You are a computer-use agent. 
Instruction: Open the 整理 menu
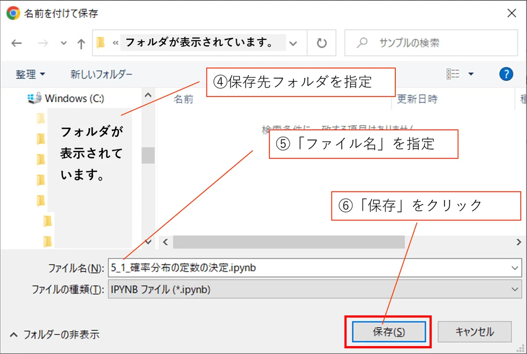coord(30,74)
